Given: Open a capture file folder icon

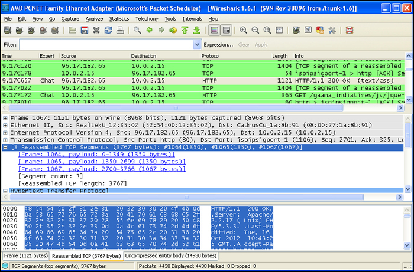Looking at the screenshot, I should pyautogui.click(x=72, y=30).
